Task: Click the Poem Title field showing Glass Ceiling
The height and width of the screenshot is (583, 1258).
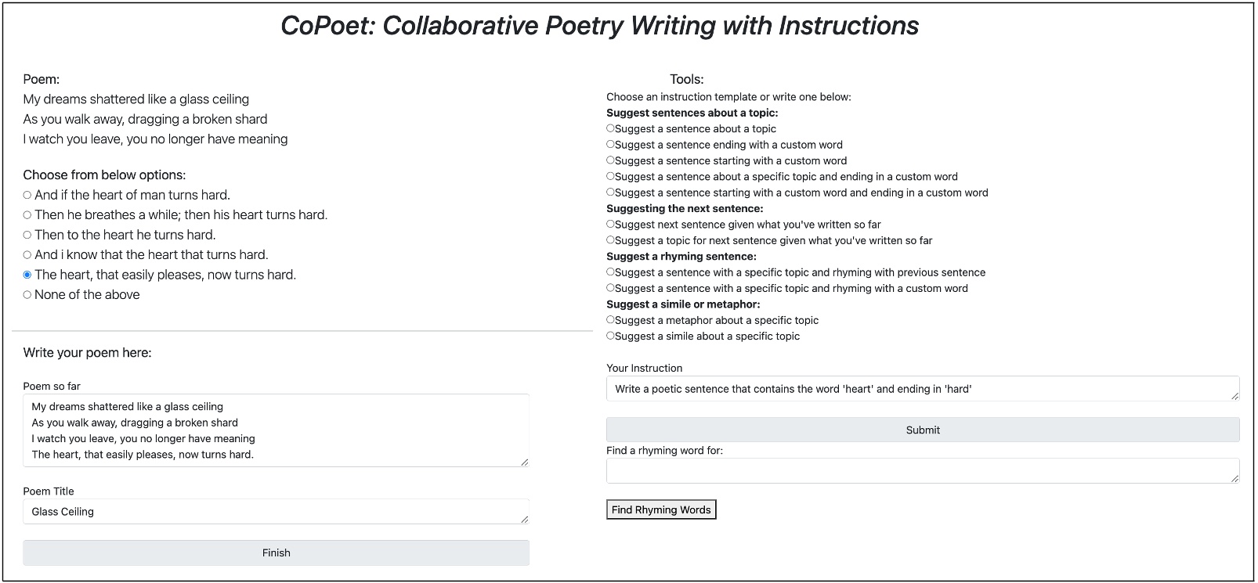Action: pyautogui.click(x=276, y=511)
